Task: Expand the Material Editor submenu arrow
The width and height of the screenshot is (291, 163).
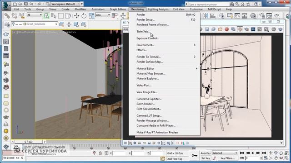Action: [197, 68]
